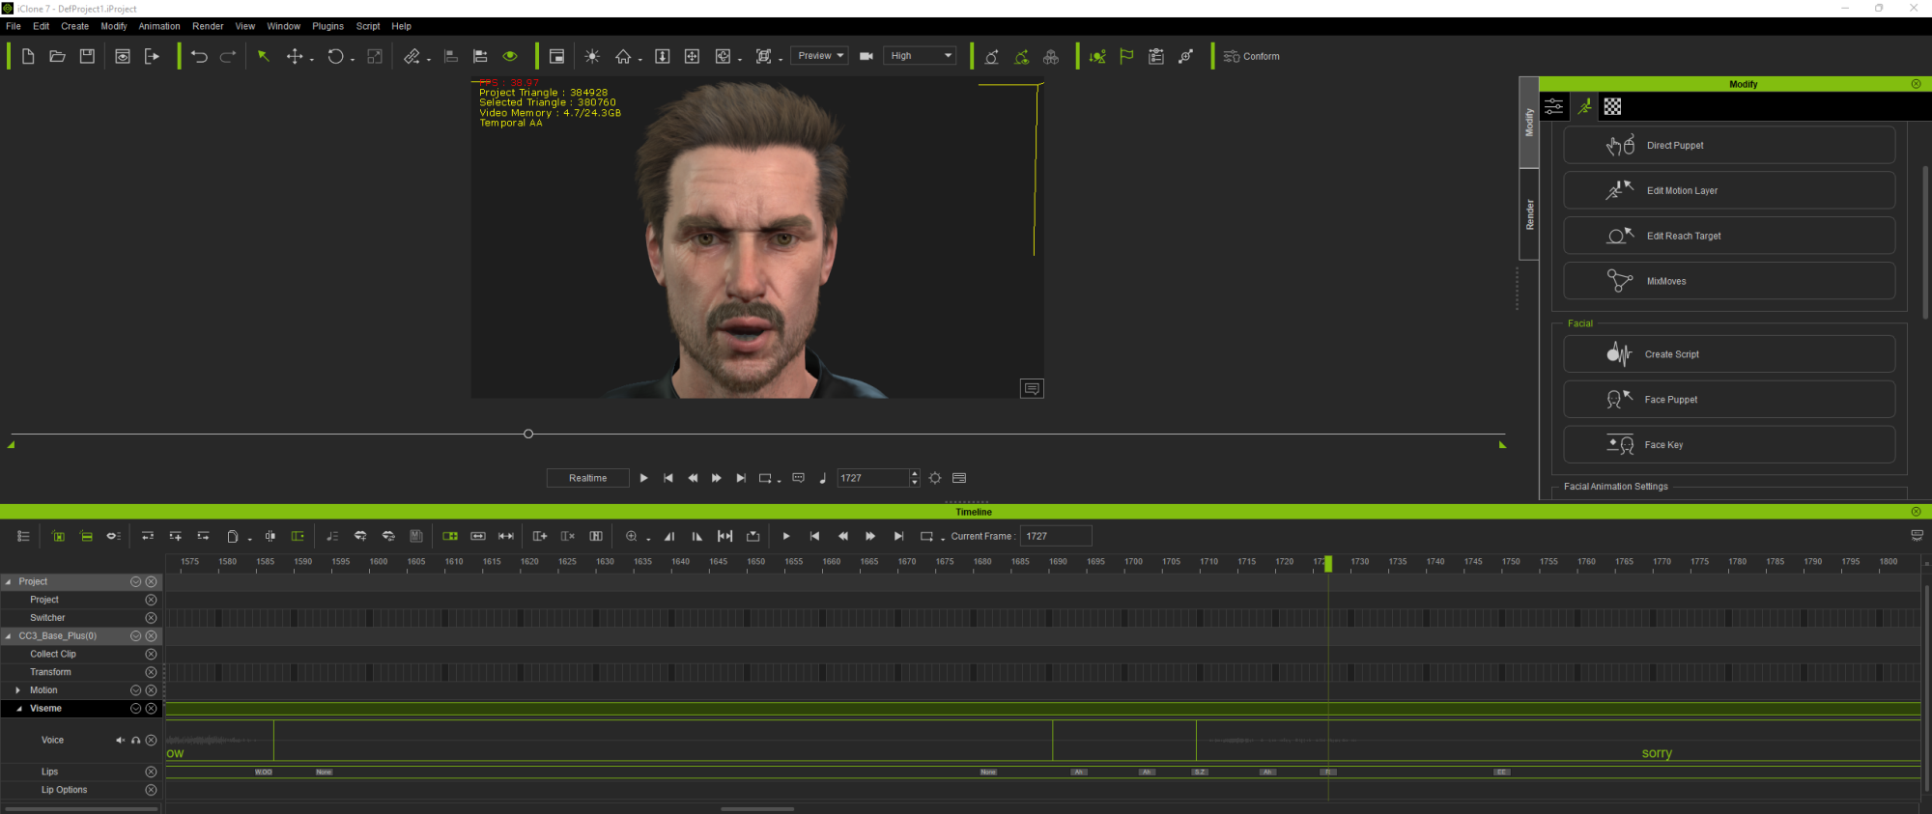Open Edit Motion Layer

(1729, 190)
